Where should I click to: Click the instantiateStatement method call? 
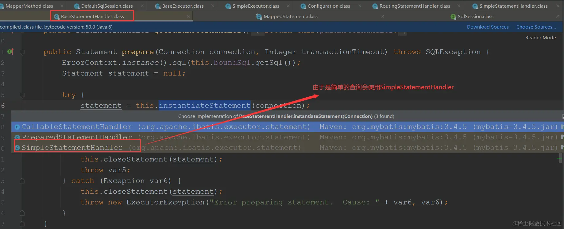(x=205, y=105)
